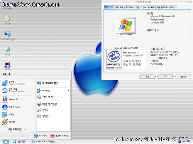
Task: Expand the Control Panel submenu arrow in the start menu
Action: (68, 91)
